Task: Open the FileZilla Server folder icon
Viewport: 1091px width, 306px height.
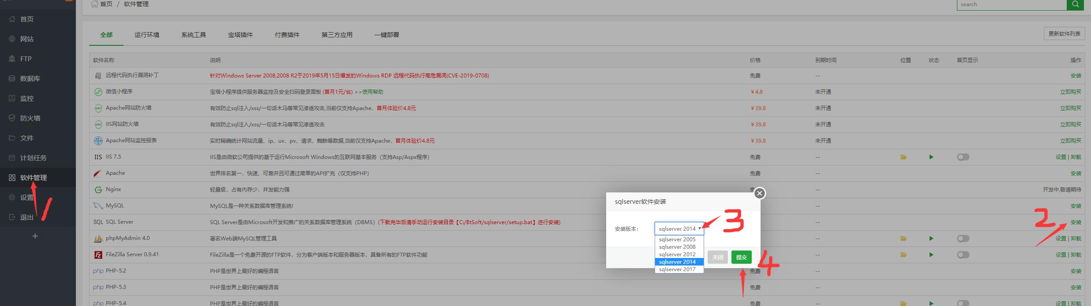Action: [904, 255]
